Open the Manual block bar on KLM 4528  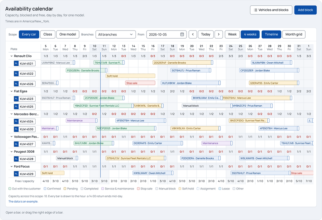click(x=67, y=158)
